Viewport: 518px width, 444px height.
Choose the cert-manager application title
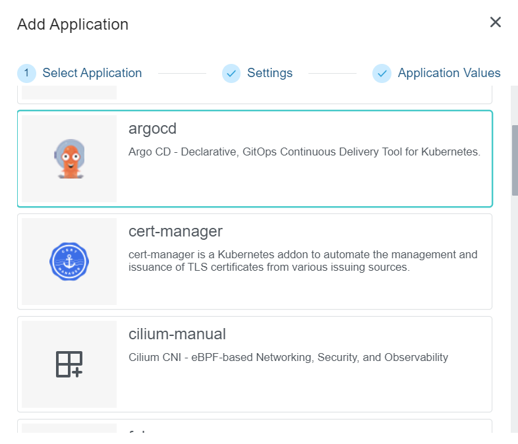click(175, 231)
